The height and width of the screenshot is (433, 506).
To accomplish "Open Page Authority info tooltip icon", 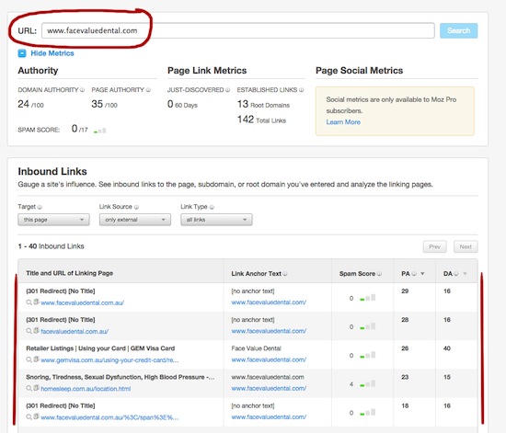I will (148, 90).
